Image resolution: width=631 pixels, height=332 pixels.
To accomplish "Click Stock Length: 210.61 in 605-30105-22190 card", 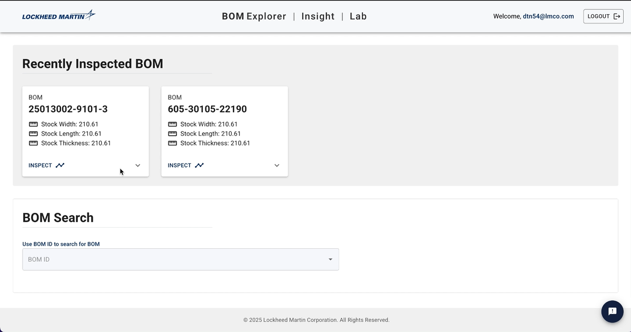I will (211, 134).
